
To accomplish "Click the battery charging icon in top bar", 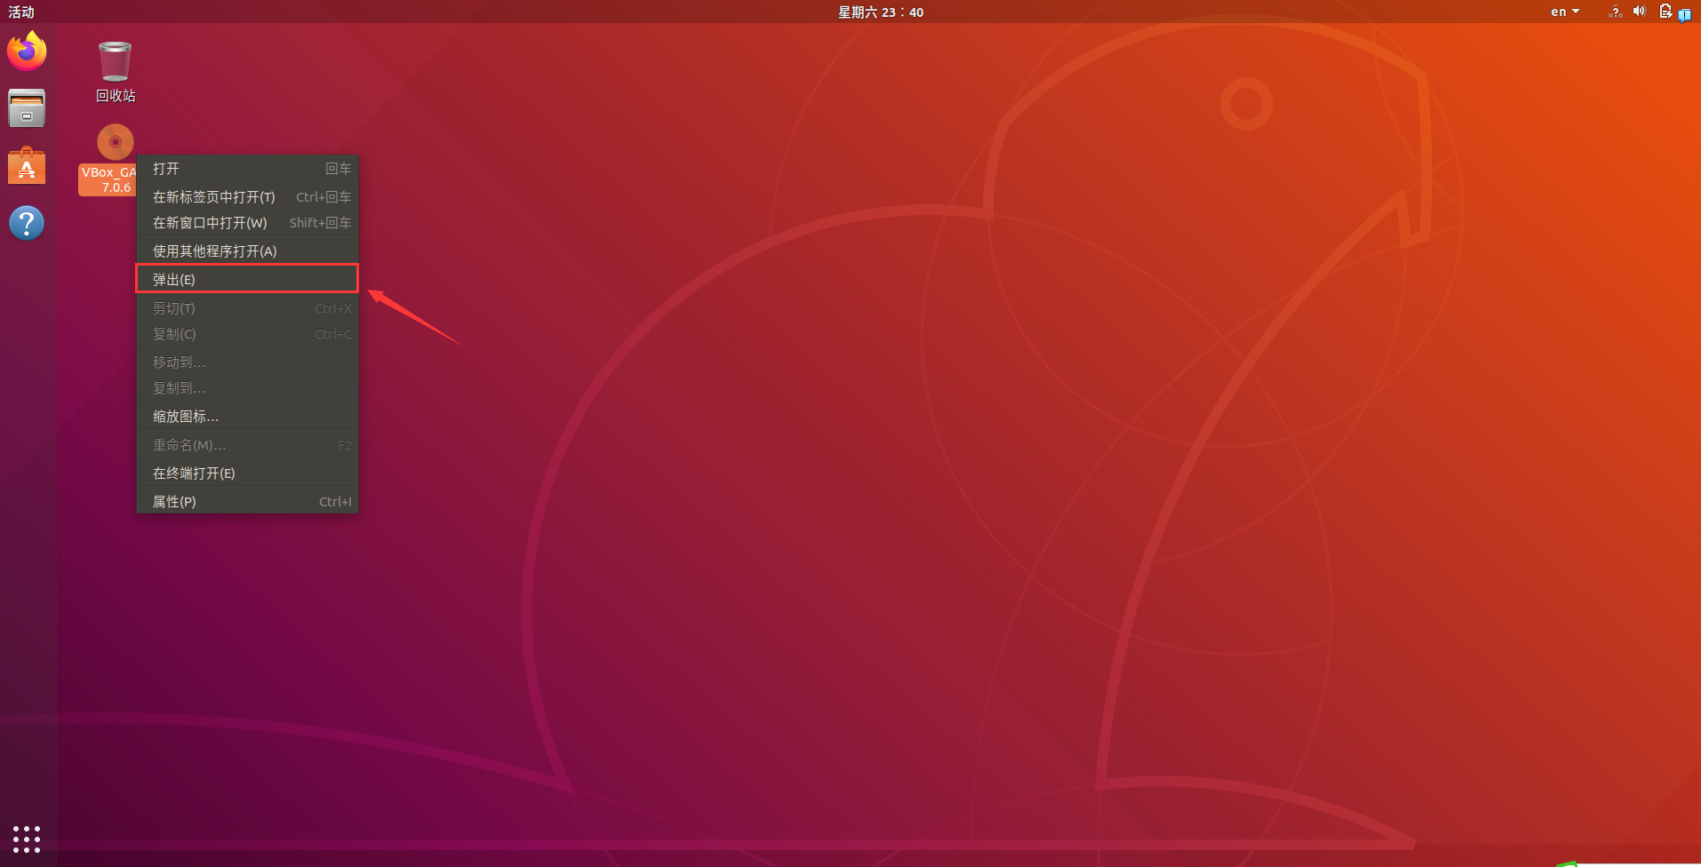I will 1665,12.
